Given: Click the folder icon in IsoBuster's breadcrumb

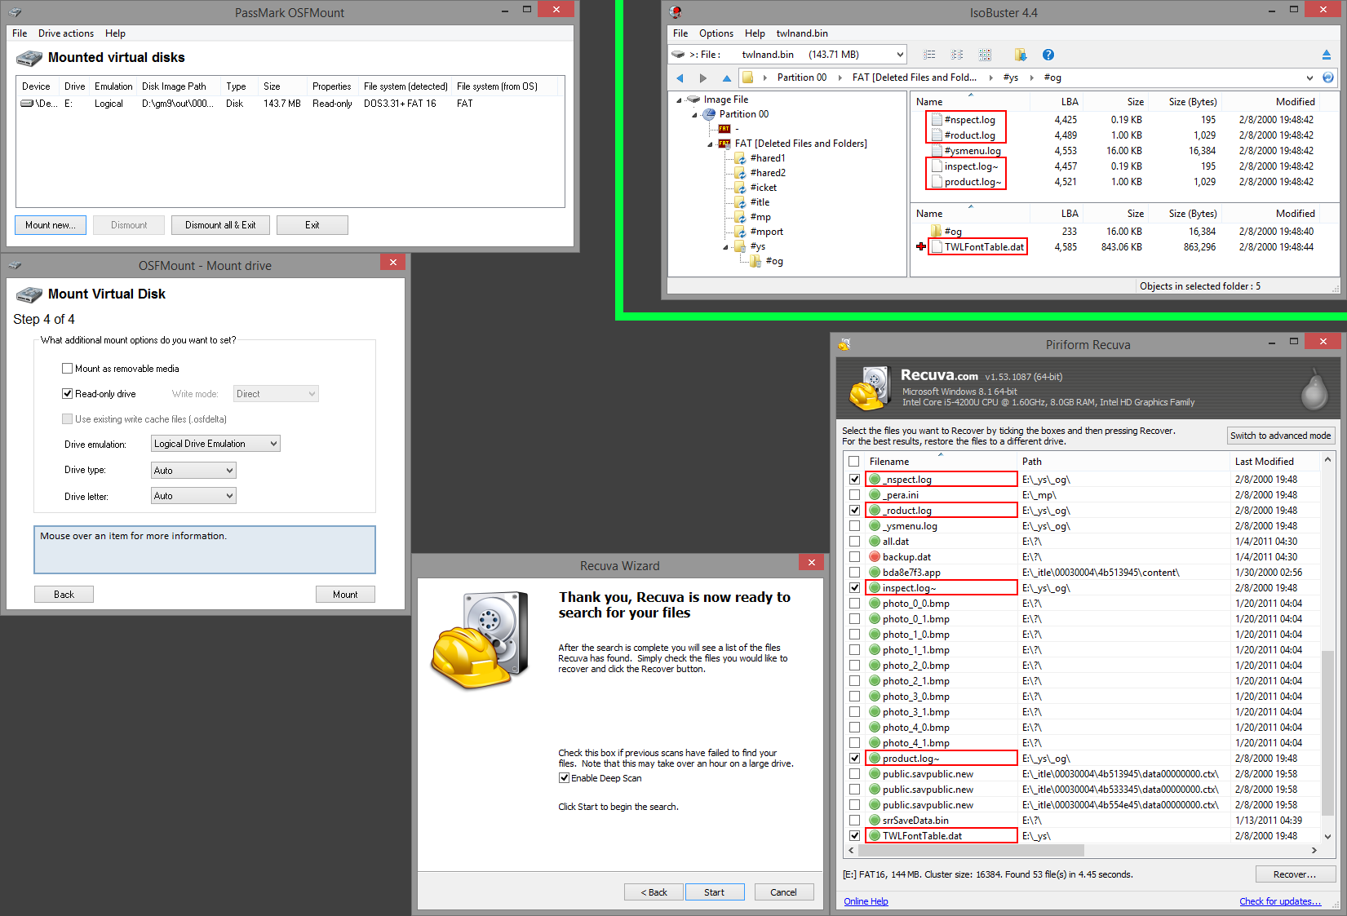Looking at the screenshot, I should pyautogui.click(x=747, y=77).
